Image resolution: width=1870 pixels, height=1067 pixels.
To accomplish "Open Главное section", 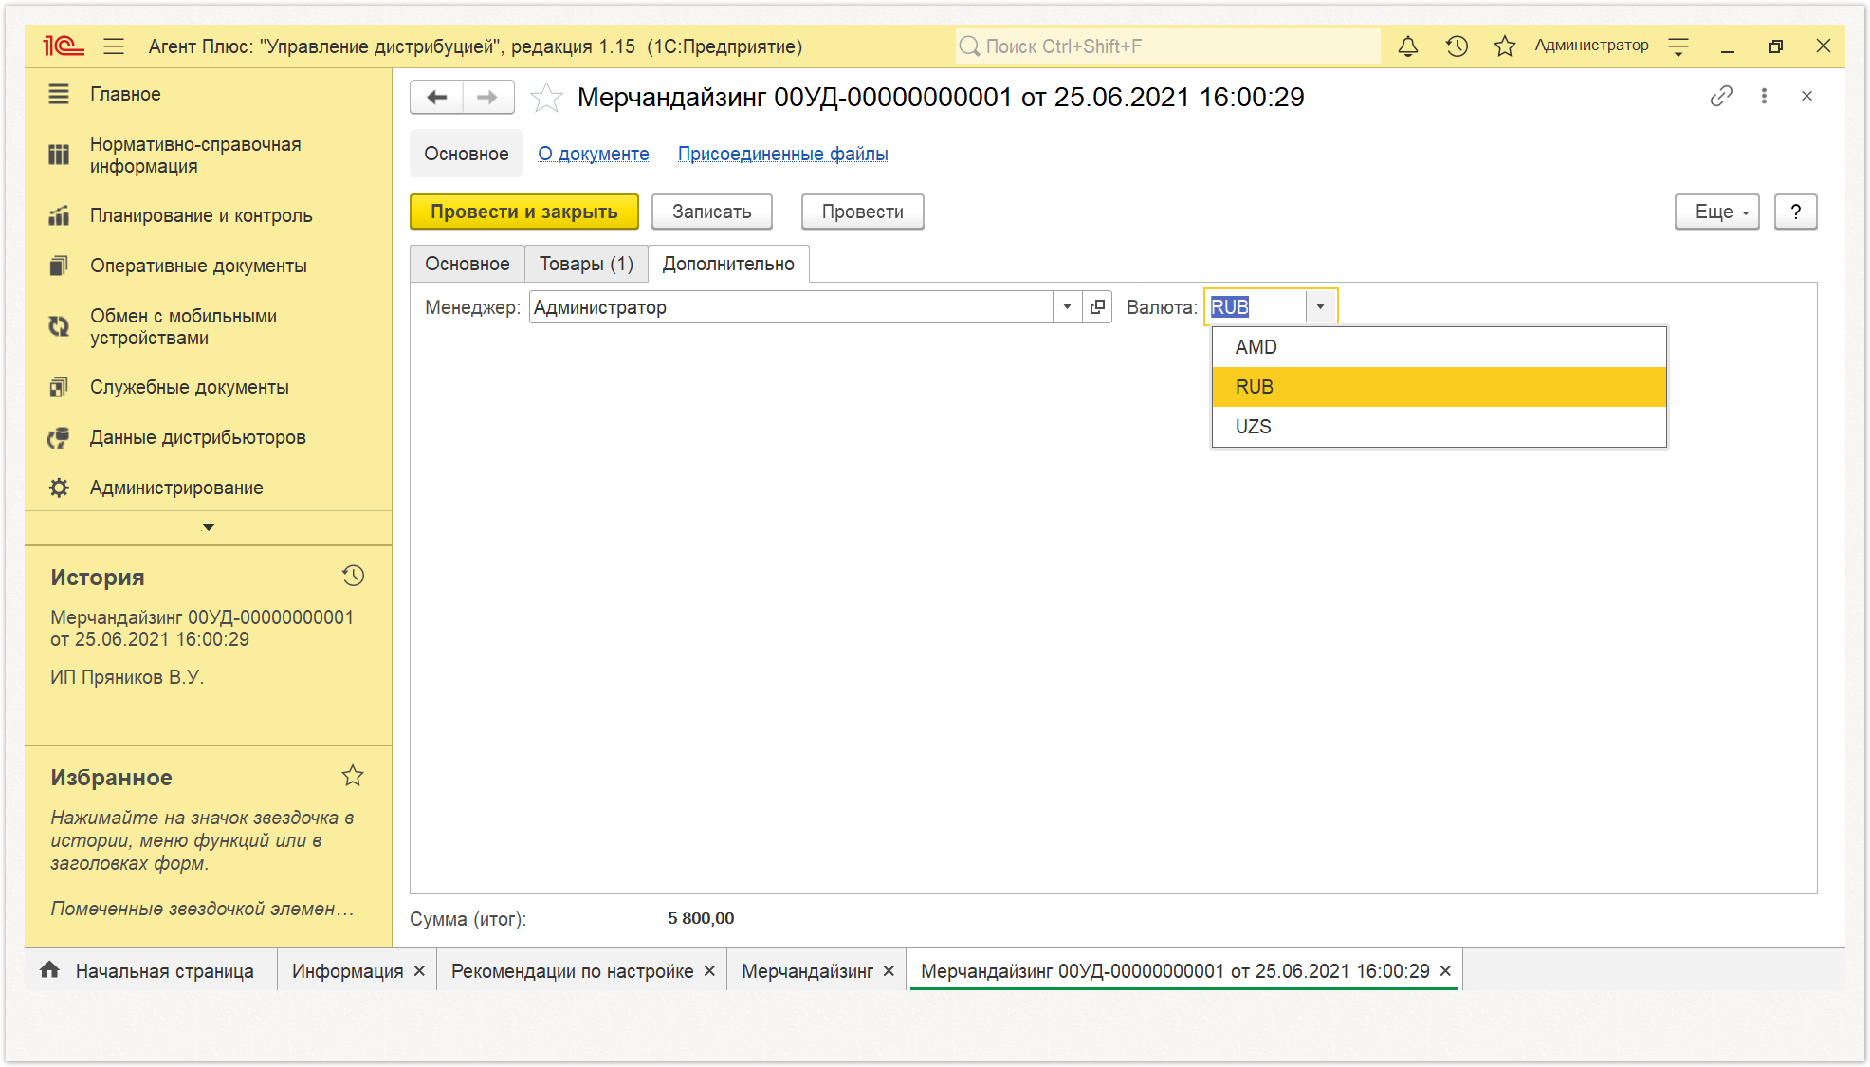I will [125, 94].
